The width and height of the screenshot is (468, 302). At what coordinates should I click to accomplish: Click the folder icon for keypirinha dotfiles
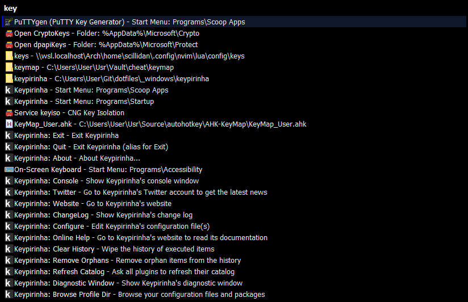click(x=9, y=78)
